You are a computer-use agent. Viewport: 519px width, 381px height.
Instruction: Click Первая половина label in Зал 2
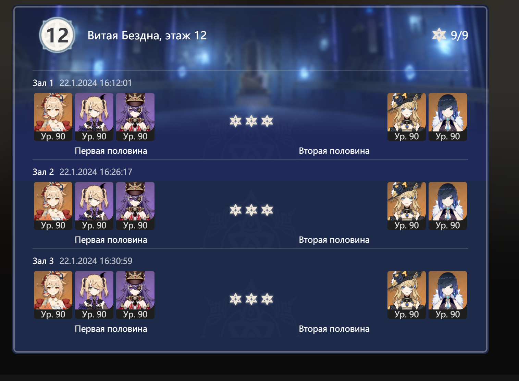click(111, 240)
